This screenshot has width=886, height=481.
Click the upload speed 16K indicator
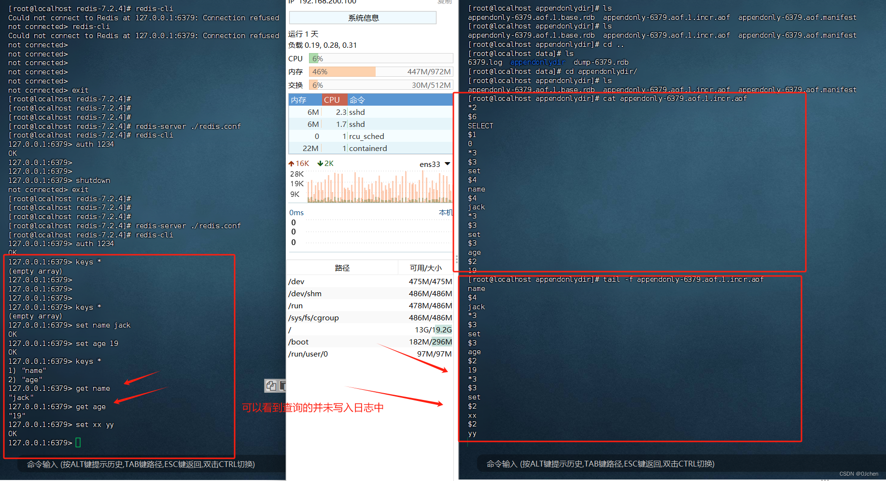tap(299, 164)
